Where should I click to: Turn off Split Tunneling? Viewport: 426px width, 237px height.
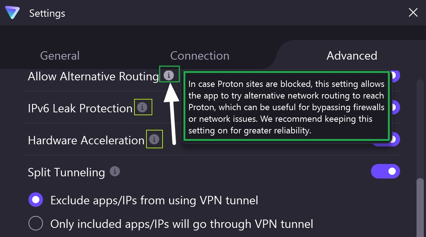386,171
